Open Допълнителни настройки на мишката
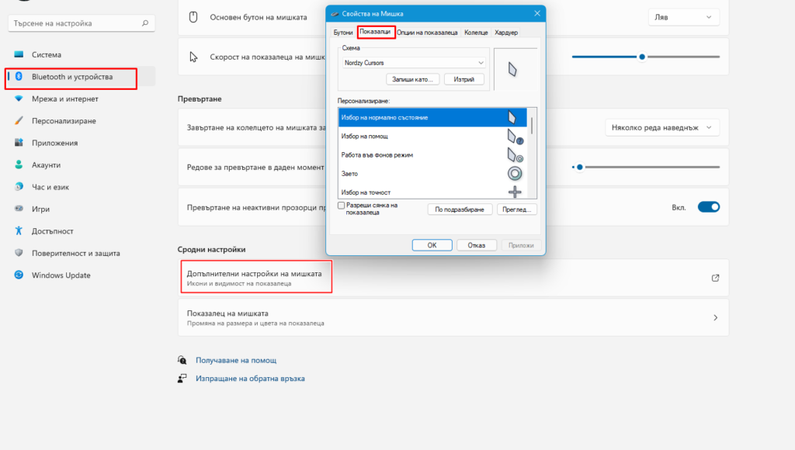This screenshot has height=450, width=795. (453, 278)
